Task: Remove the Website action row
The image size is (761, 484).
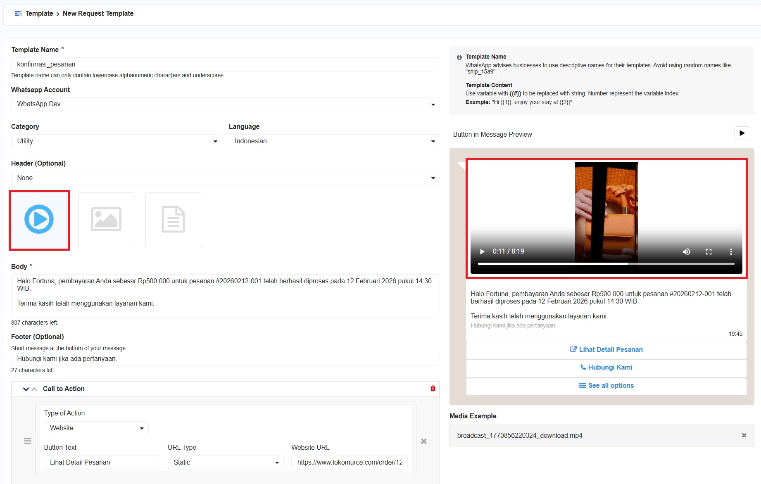Action: pos(423,441)
